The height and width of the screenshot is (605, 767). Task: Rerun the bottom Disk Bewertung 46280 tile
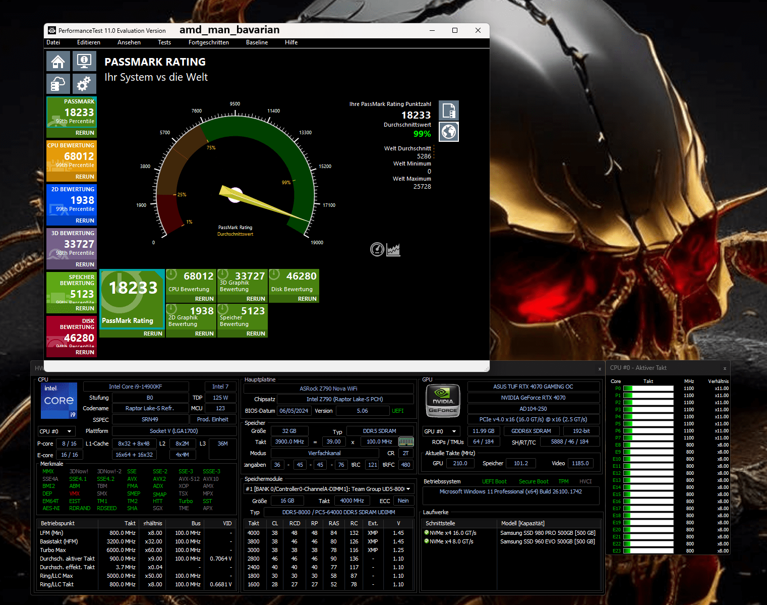point(307,299)
